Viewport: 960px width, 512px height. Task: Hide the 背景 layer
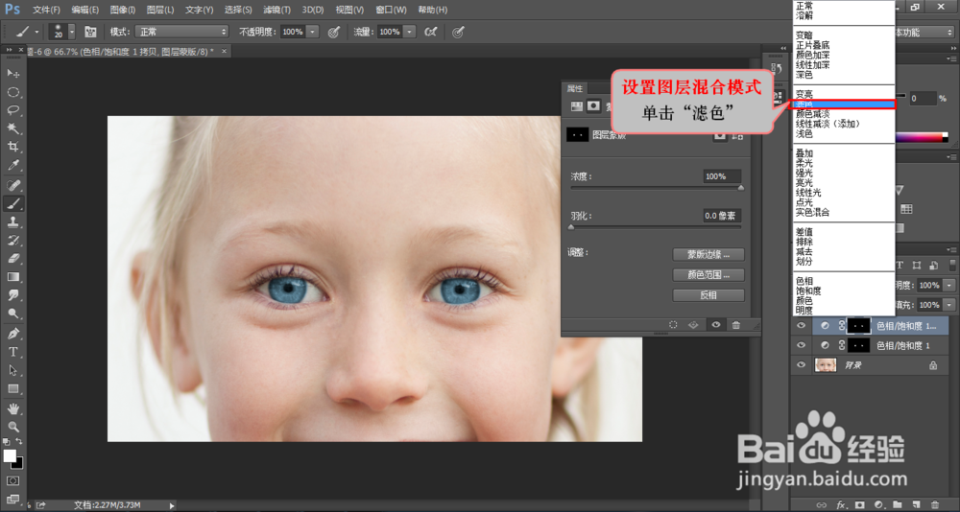[x=801, y=365]
